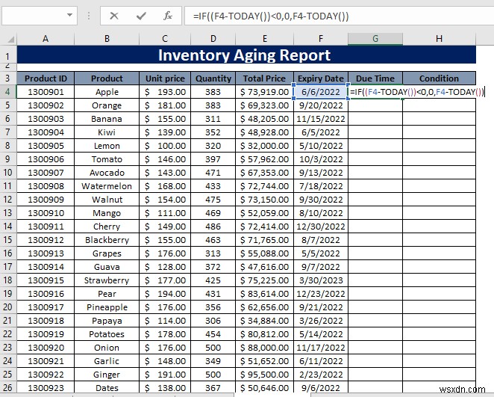Select row 10 header

point(8,173)
